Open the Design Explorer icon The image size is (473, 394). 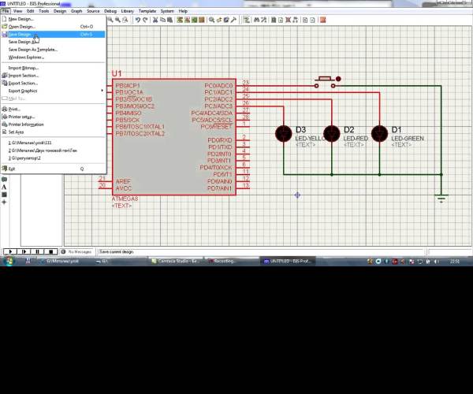coord(274,20)
